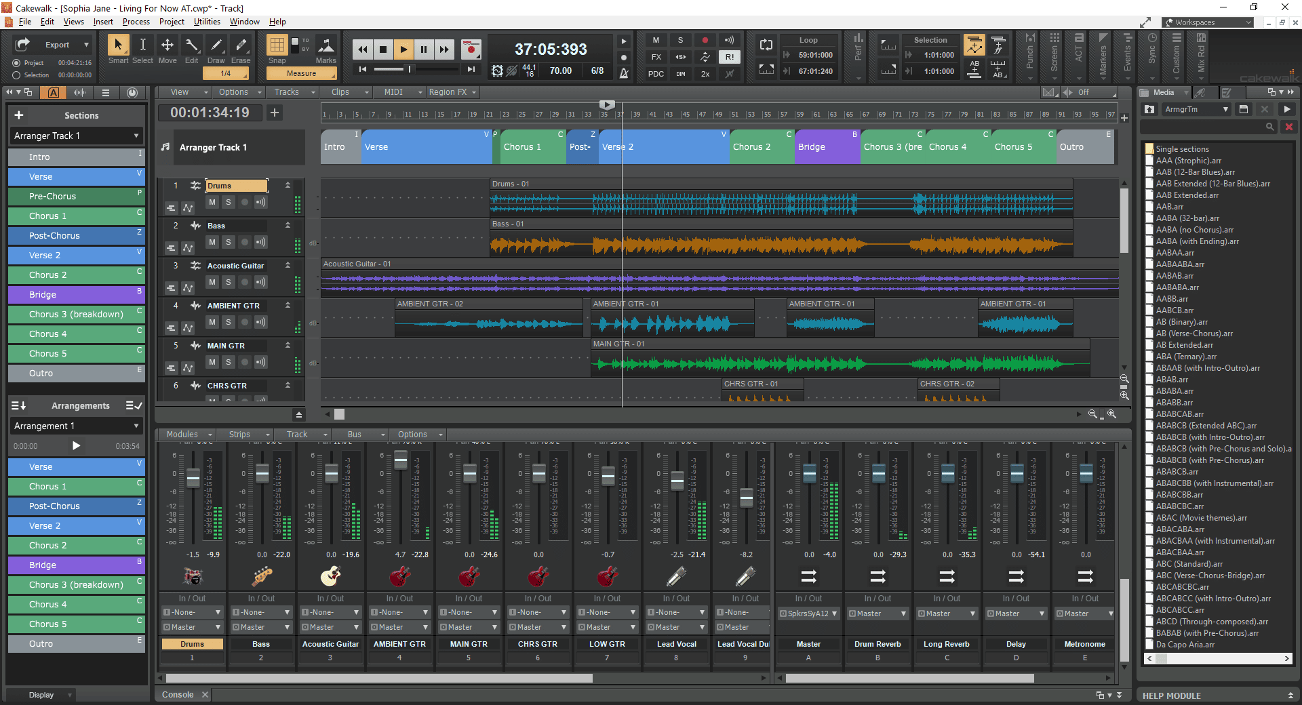Select Post-Chorus in Arrangements list
1302x705 pixels.
point(76,506)
